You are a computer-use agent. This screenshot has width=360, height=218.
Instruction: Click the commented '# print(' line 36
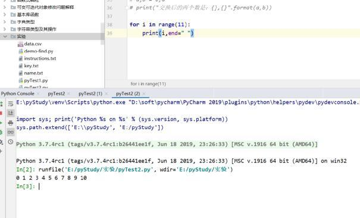point(201,8)
